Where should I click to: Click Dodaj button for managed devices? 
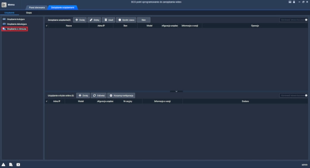(x=80, y=20)
